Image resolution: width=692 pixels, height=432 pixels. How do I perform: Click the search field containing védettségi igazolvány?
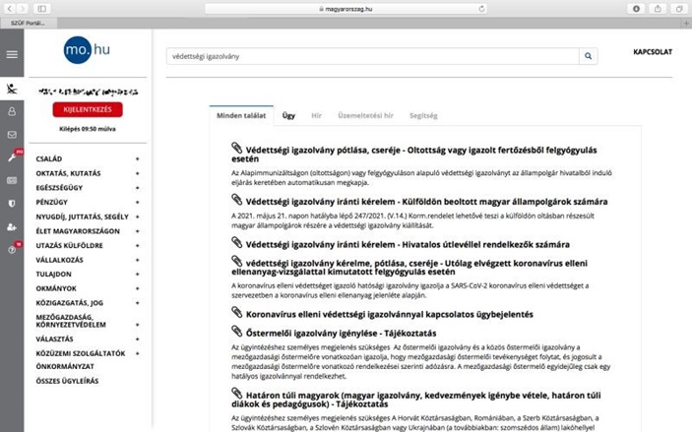372,57
